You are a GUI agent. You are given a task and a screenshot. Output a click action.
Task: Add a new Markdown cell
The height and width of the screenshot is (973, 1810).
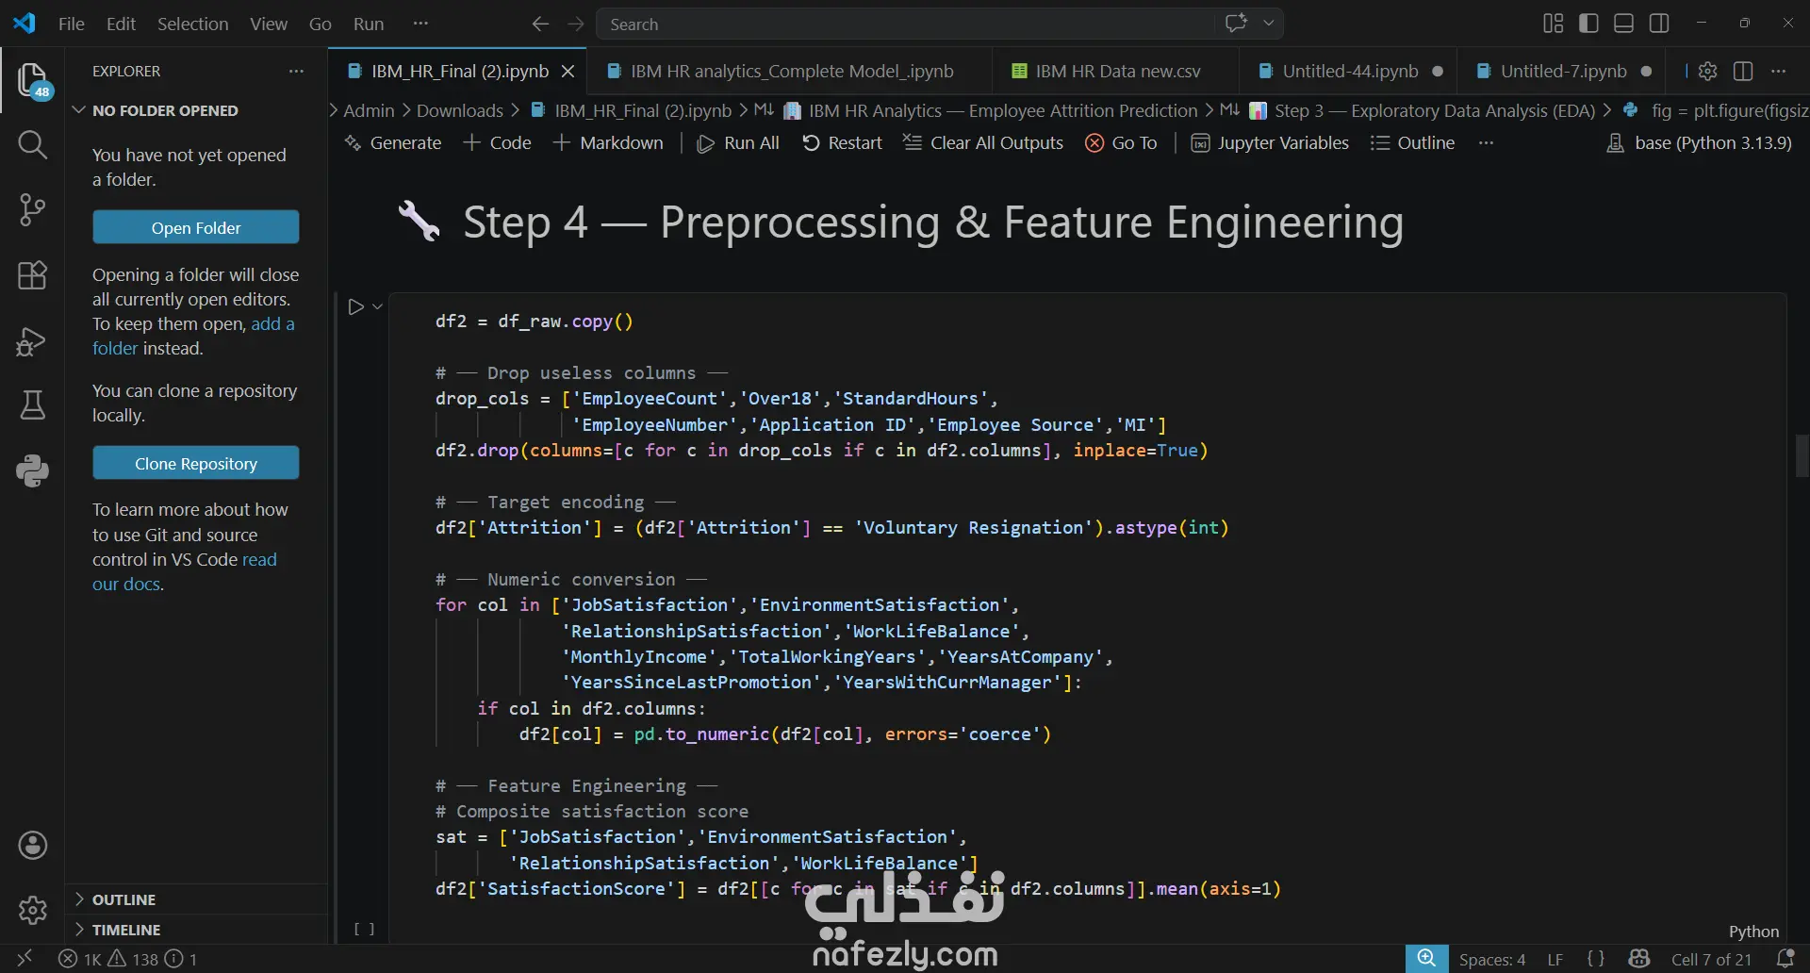coord(608,142)
